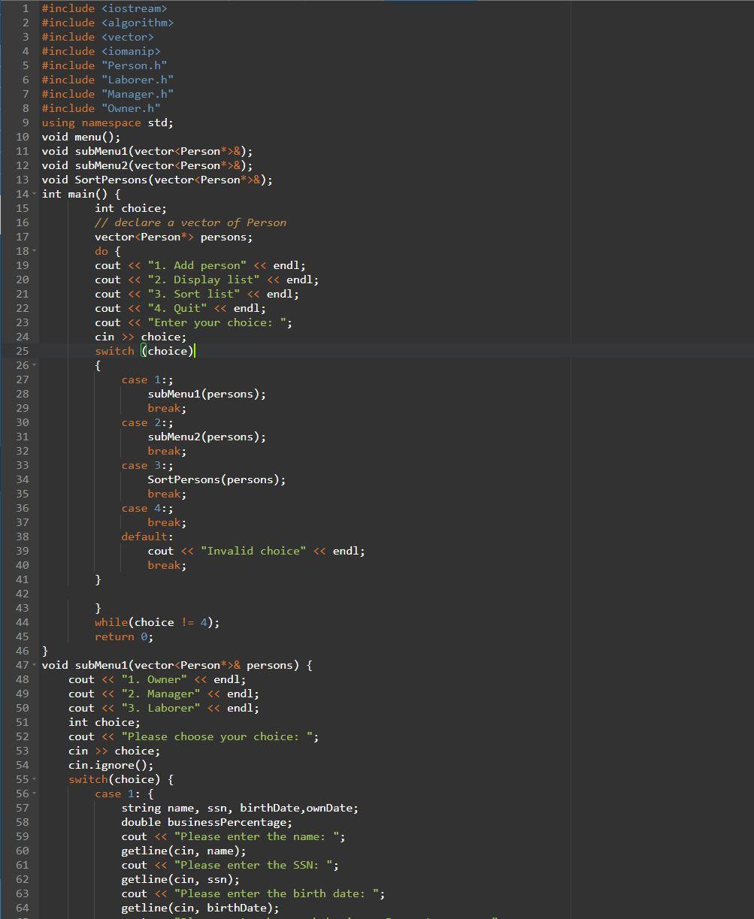The height and width of the screenshot is (919, 754).
Task: Click line number 42 in the gutter
Action: [22, 594]
